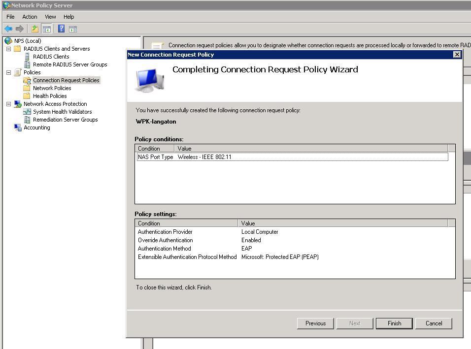Click the Connection Request Policies folder icon
This screenshot has height=349, width=471.
coord(27,80)
